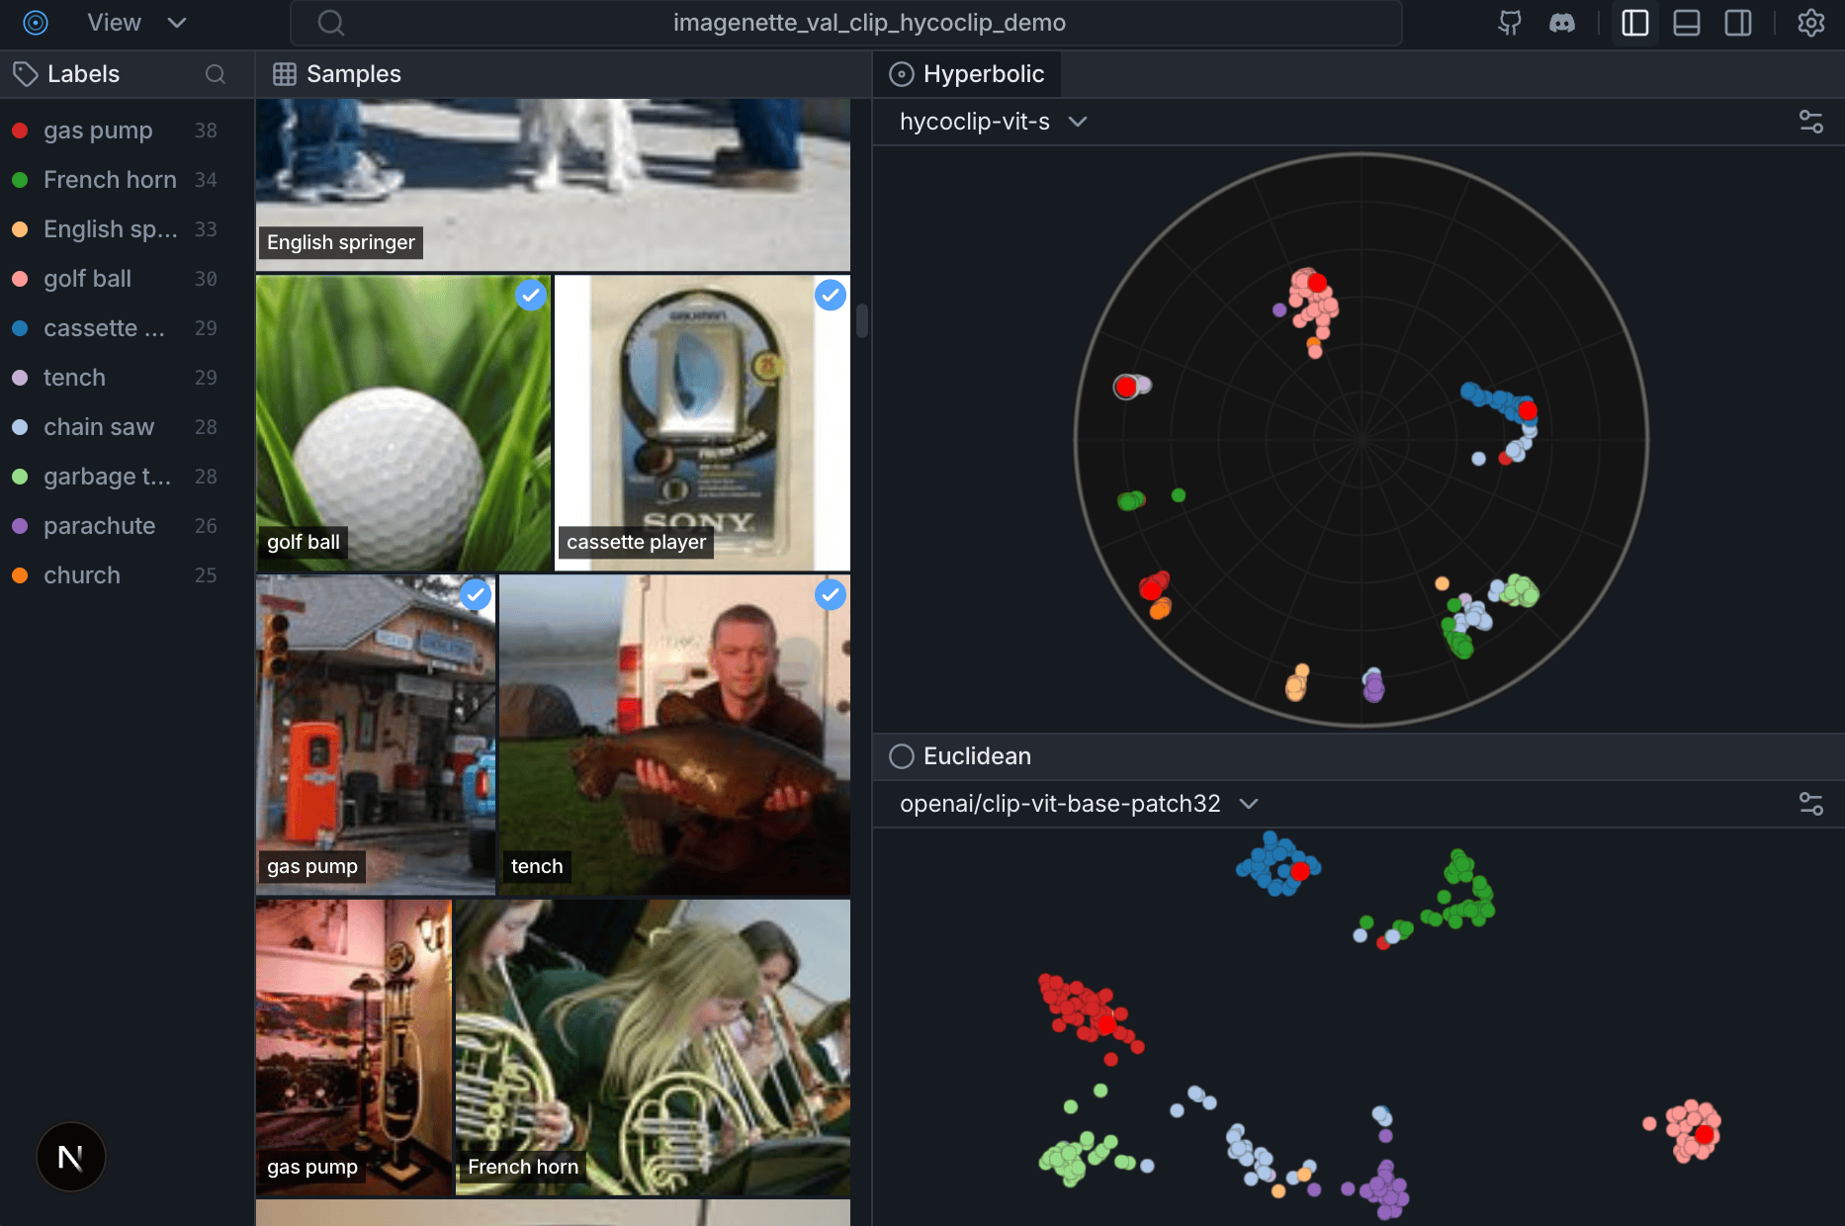The width and height of the screenshot is (1845, 1226).
Task: Select the Samples tab
Action: 336,73
